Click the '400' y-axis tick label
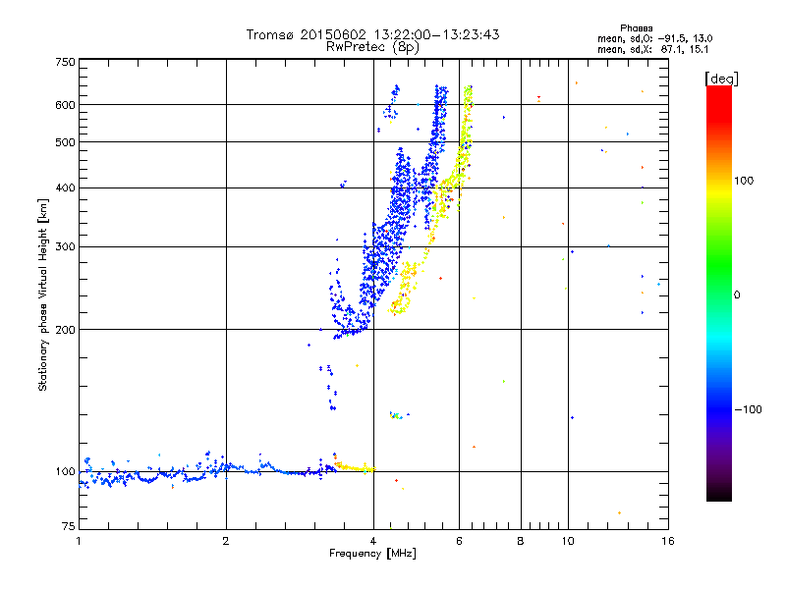This screenshot has width=786, height=589. click(65, 187)
